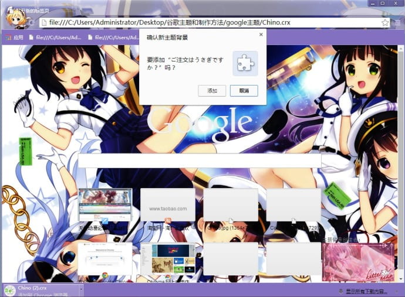Maximize the Chrome window

(x=383, y=3)
